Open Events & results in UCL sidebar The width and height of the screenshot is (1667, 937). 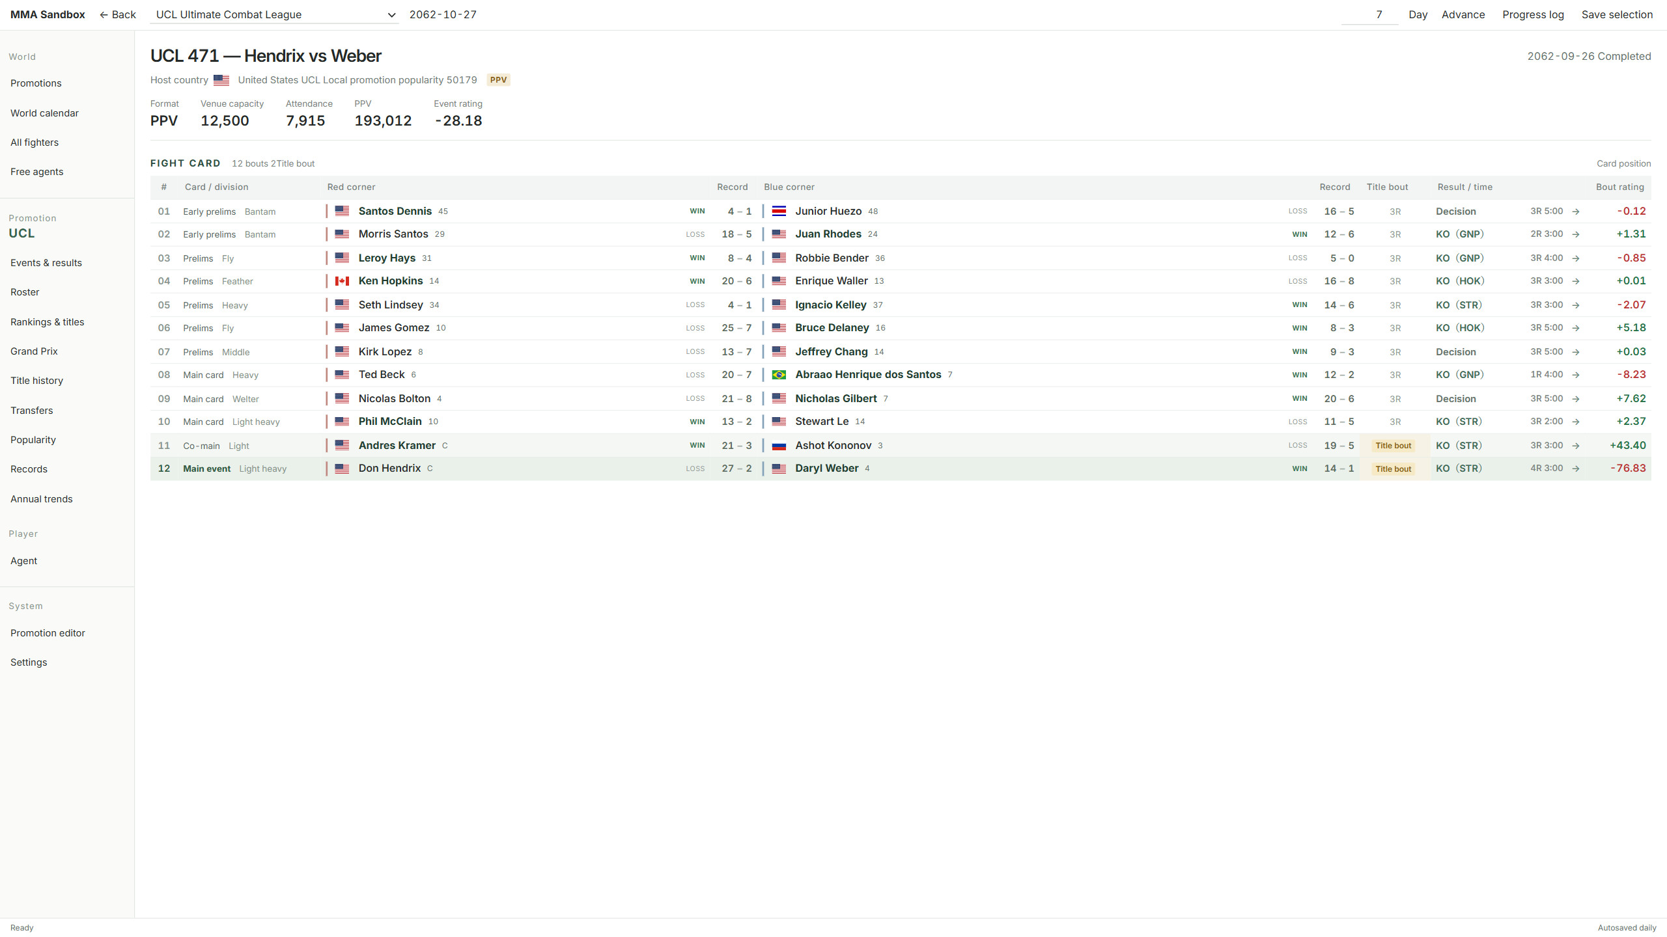click(46, 263)
